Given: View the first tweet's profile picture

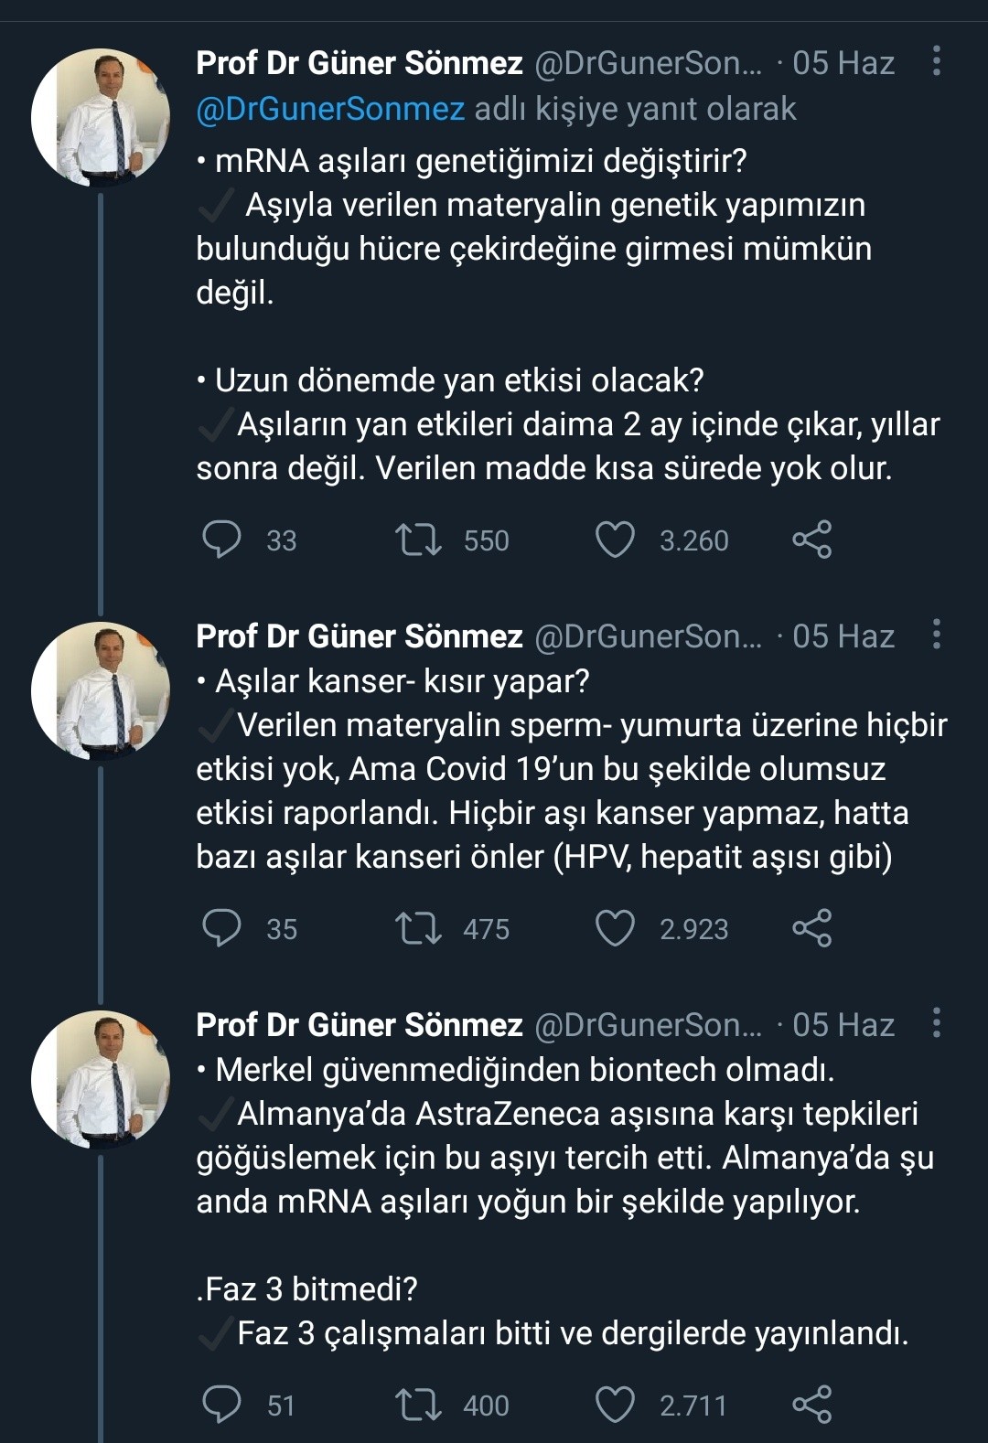Looking at the screenshot, I should [x=101, y=118].
